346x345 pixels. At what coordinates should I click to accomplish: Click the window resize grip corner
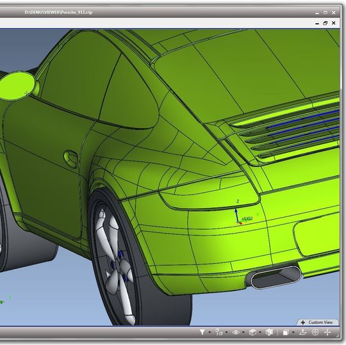click(338, 335)
